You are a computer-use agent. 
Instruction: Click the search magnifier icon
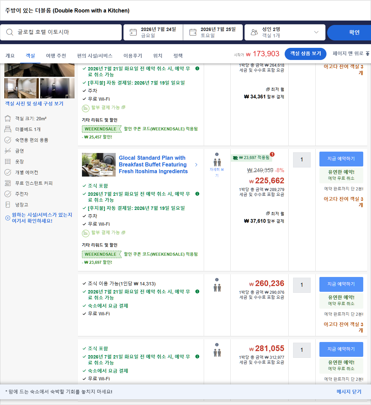tap(10, 32)
